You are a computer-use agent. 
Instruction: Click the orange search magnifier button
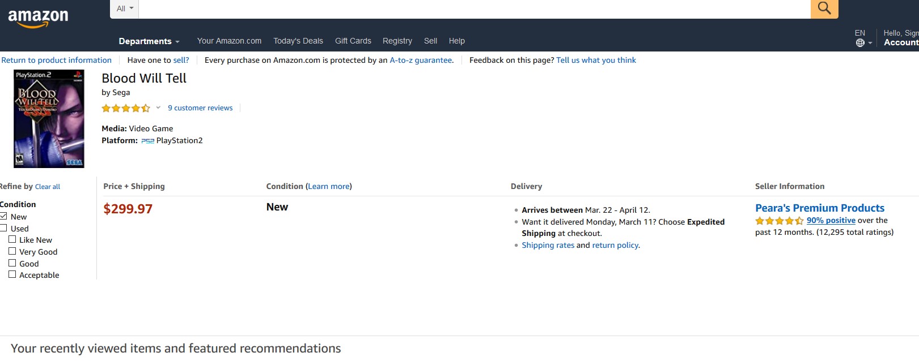click(x=824, y=8)
